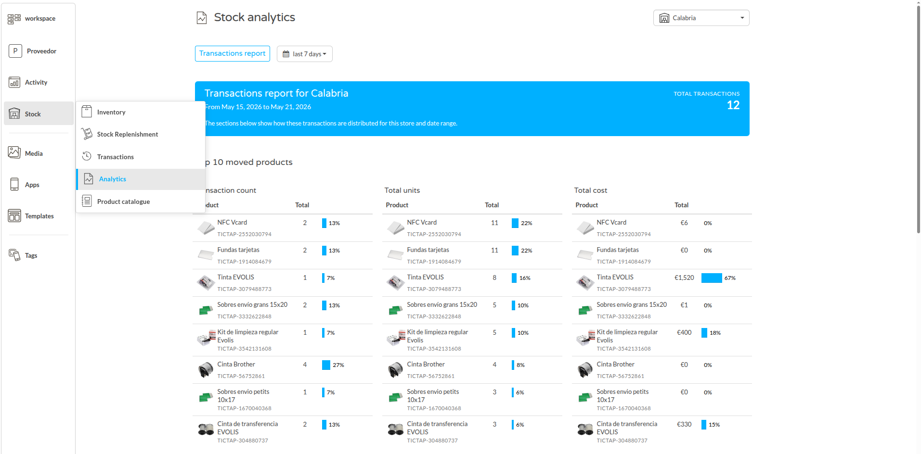The width and height of the screenshot is (921, 454).
Task: Click the Stock Replenishment cart icon
Action: pos(87,134)
